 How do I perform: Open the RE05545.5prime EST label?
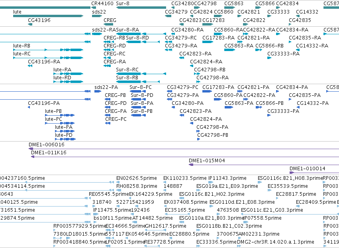click(x=109, y=194)
